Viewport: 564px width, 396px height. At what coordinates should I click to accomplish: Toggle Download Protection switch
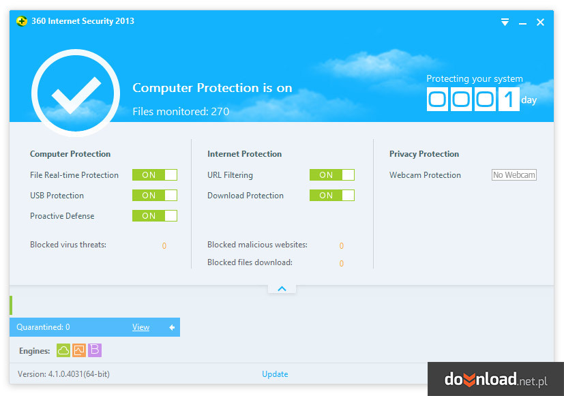pyautogui.click(x=332, y=196)
